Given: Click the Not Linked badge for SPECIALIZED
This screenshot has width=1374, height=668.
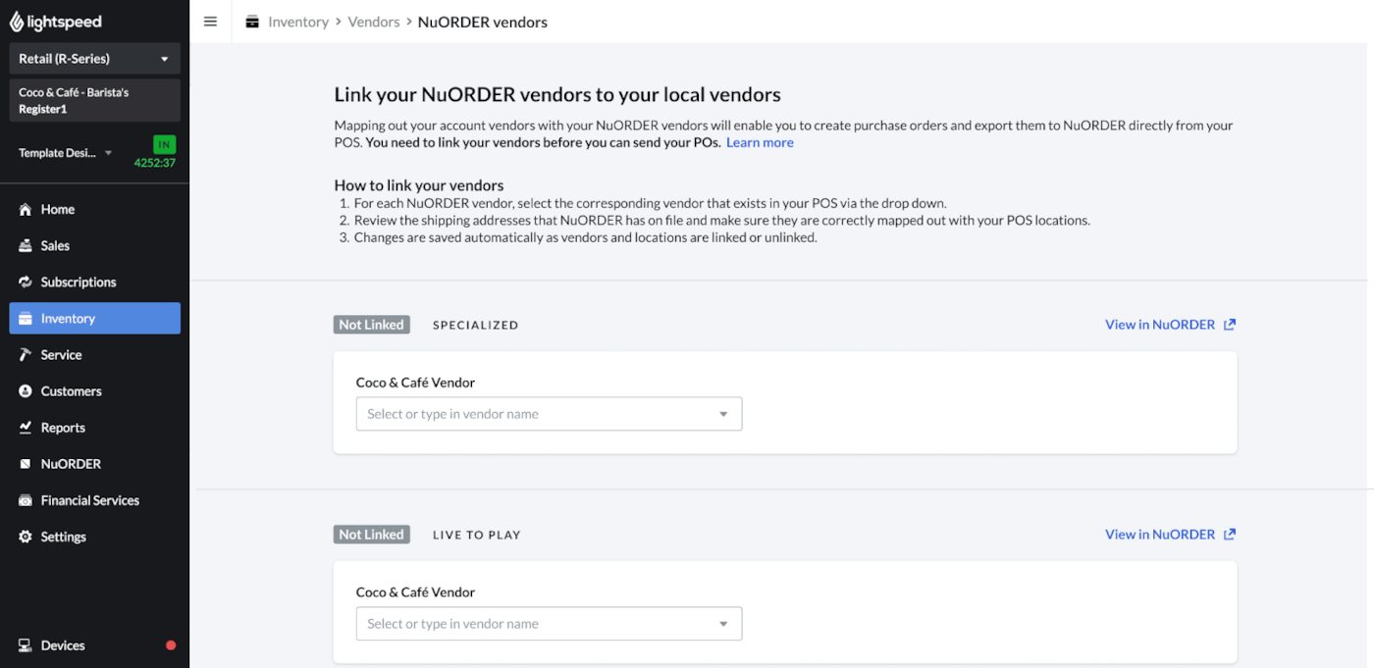Looking at the screenshot, I should pyautogui.click(x=371, y=325).
